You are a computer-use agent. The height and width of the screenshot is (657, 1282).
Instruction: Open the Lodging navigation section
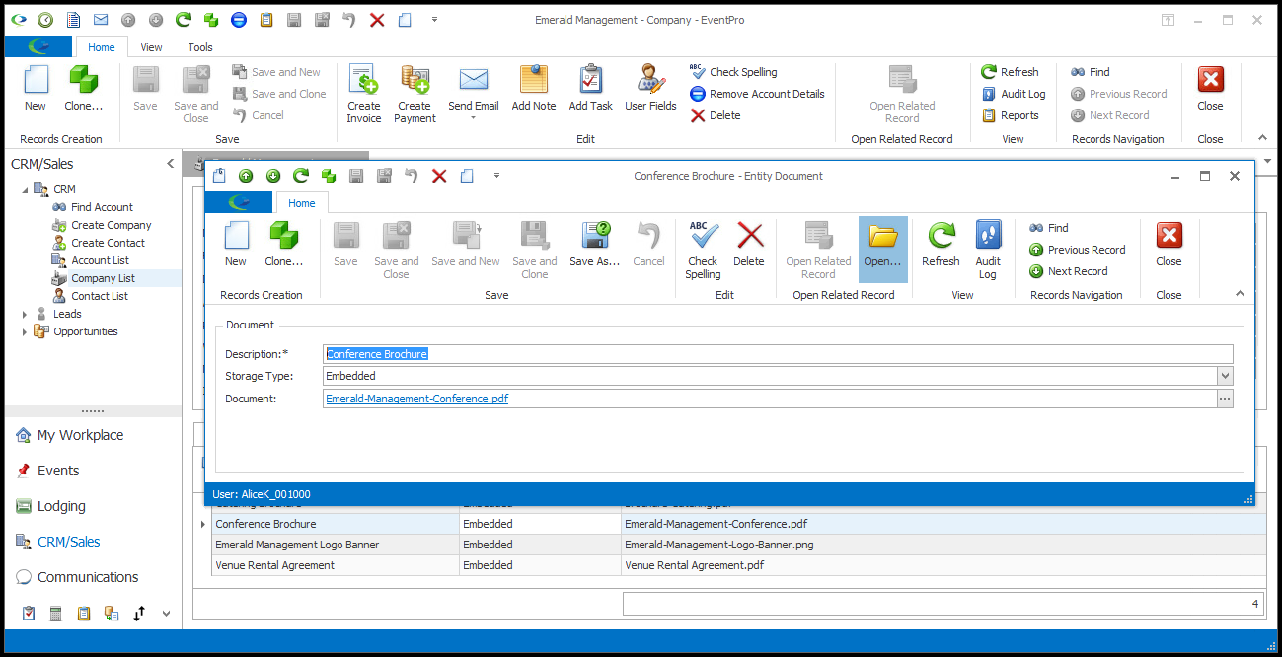point(61,506)
